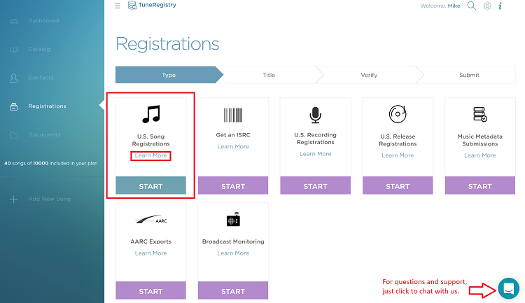The width and height of the screenshot is (525, 303).
Task: Open the chat support bubble icon
Action: 509,288
